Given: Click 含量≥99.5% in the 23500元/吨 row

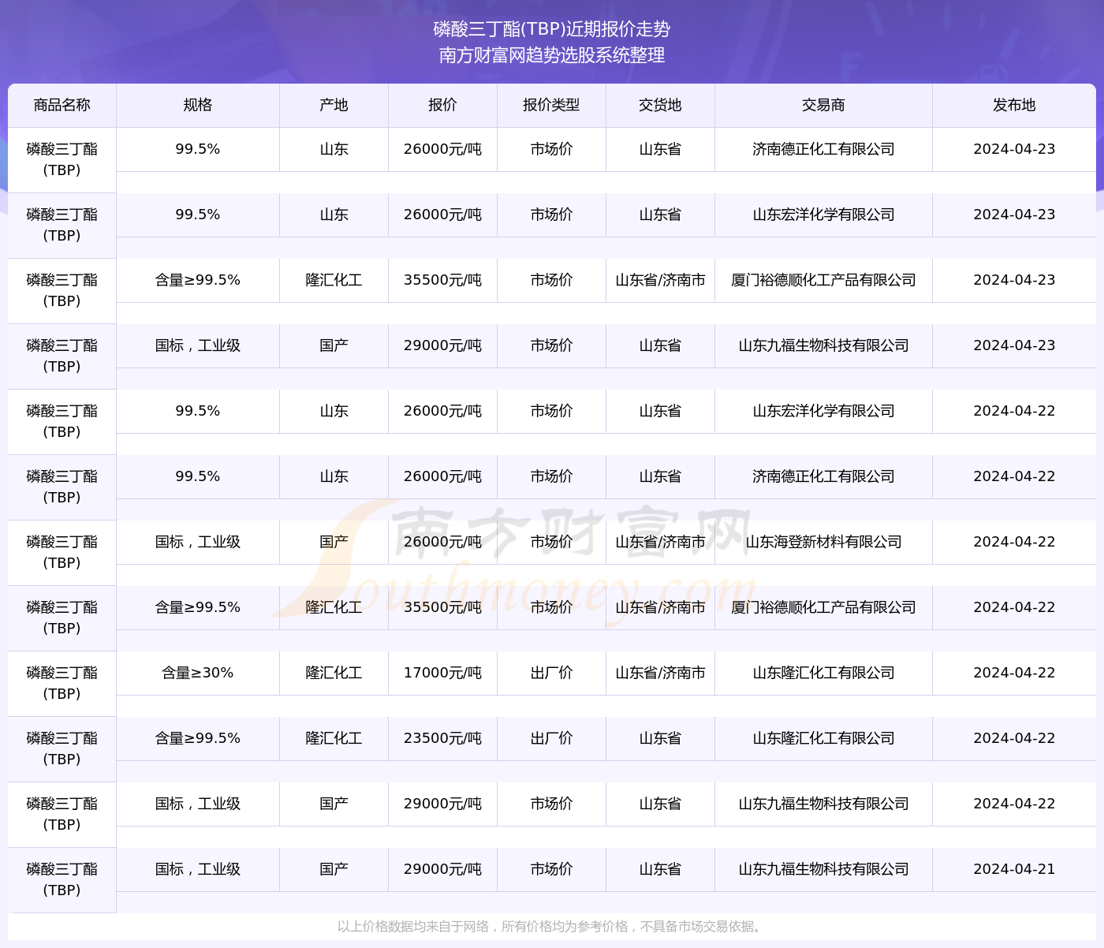Looking at the screenshot, I should tap(198, 738).
